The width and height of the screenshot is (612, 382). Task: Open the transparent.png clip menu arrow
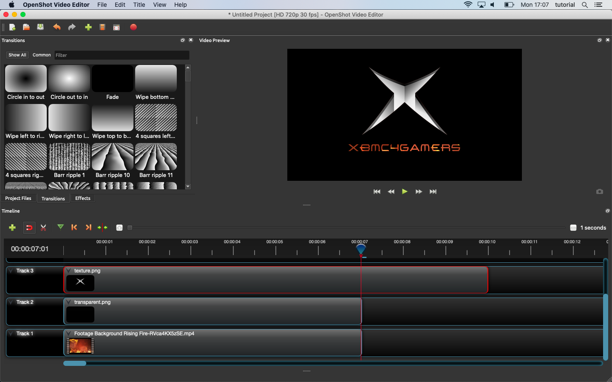coord(69,302)
